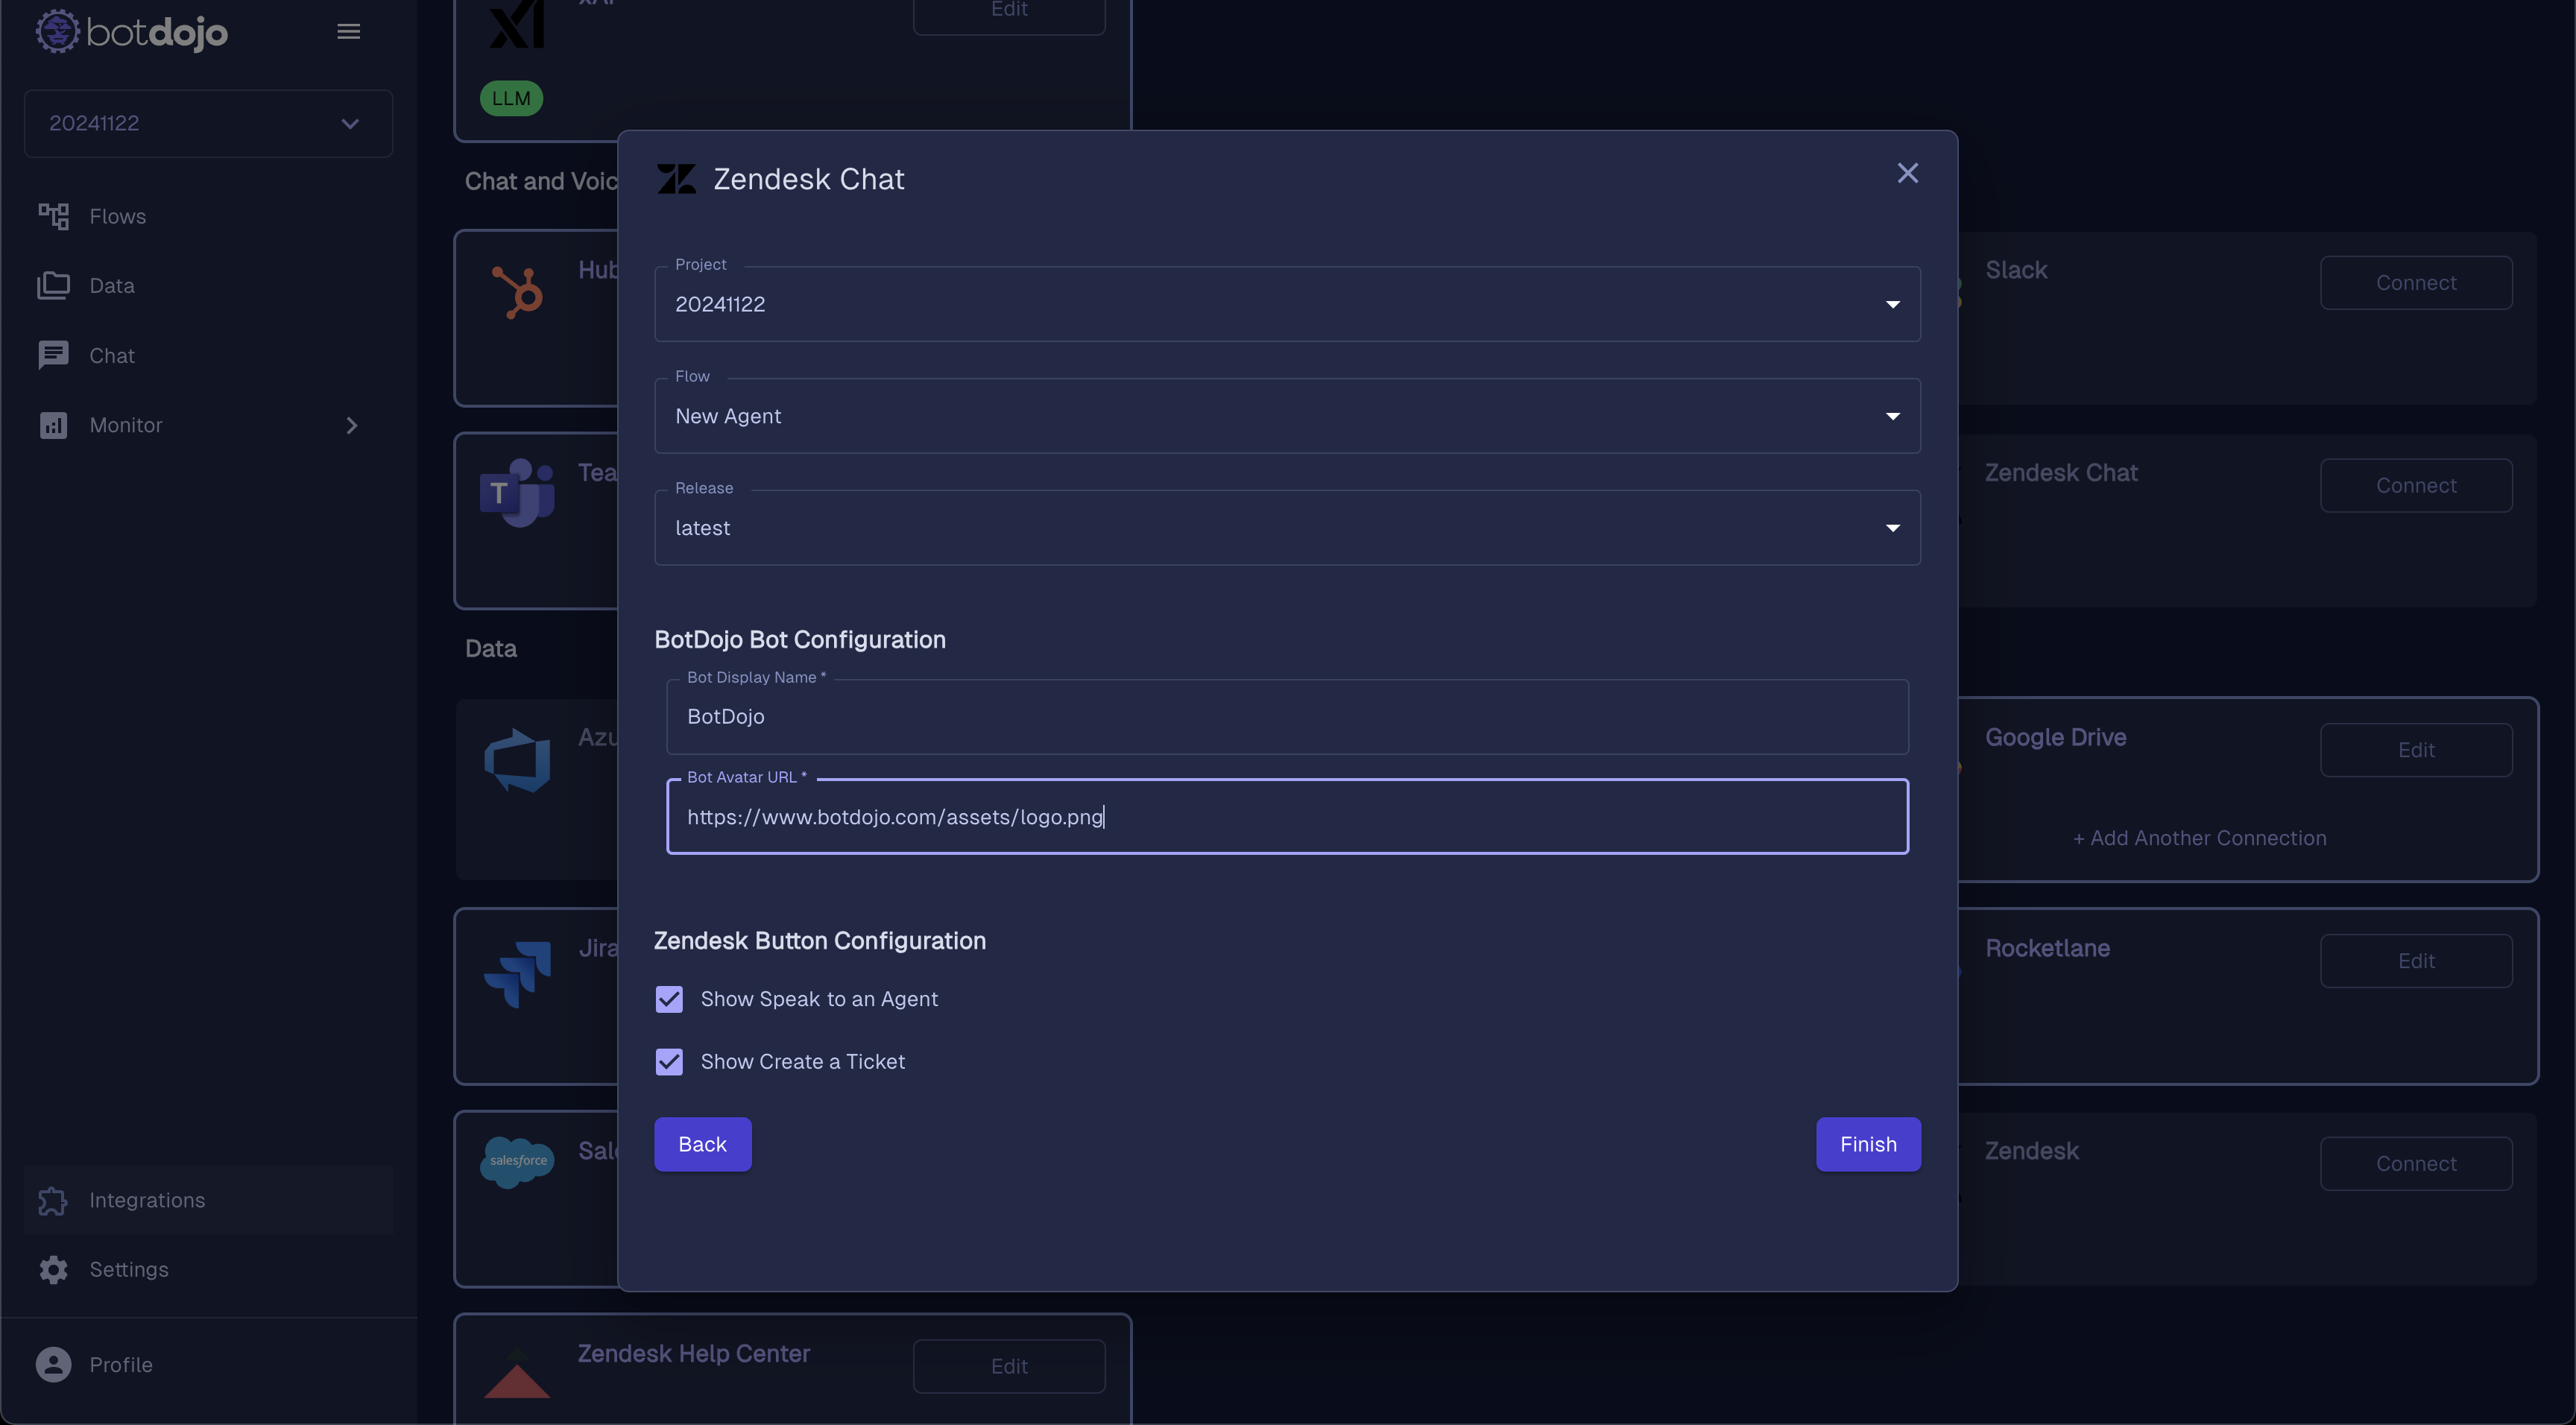
Task: Focus the Bot Display Name field
Action: [x=1287, y=717]
